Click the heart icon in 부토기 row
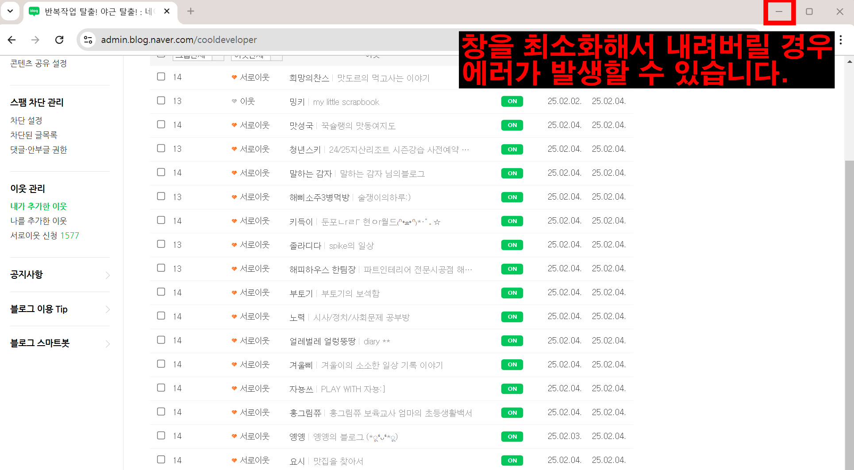 [x=234, y=293]
